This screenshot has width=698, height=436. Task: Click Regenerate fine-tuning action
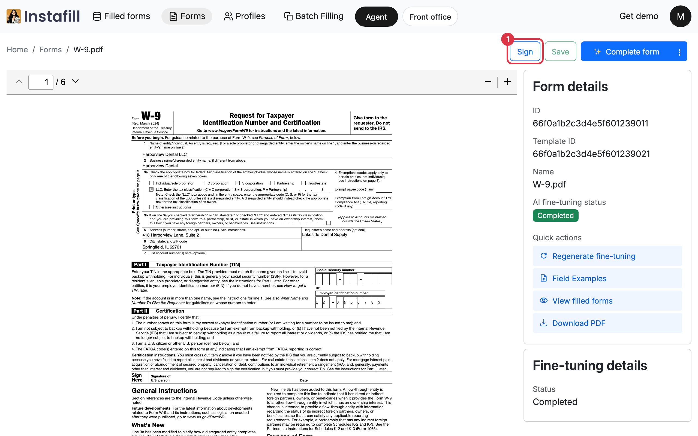tap(607, 256)
